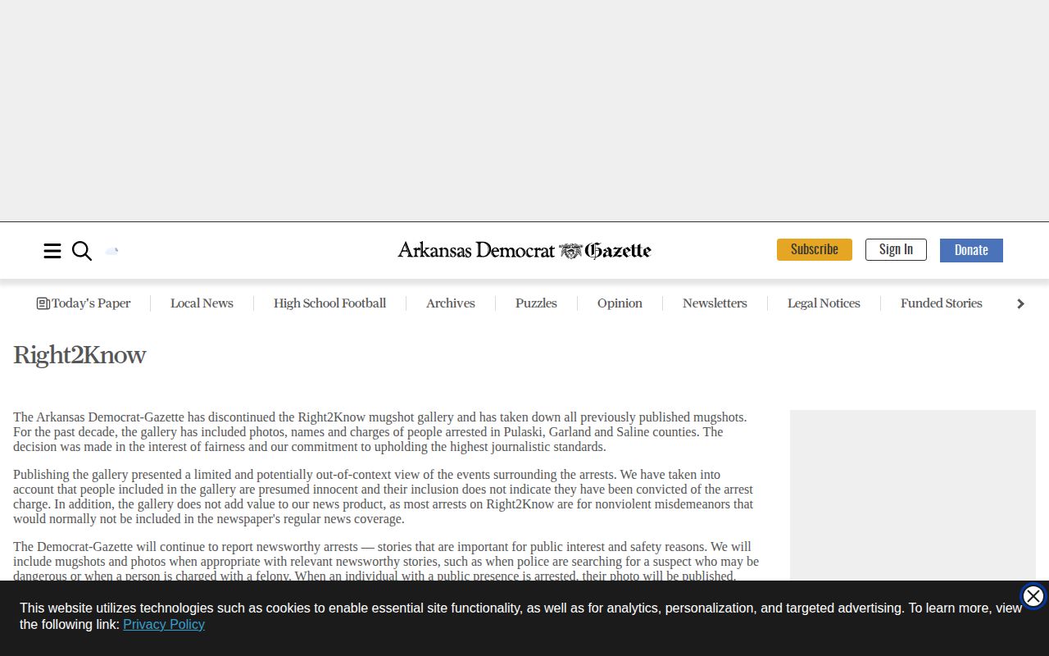Open the Archives section

pos(451,303)
